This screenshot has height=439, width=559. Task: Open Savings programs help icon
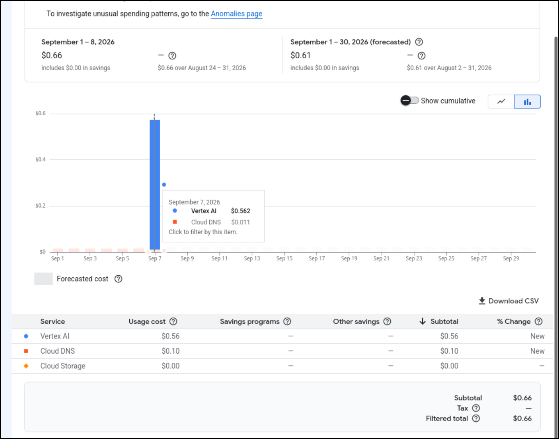[287, 322]
